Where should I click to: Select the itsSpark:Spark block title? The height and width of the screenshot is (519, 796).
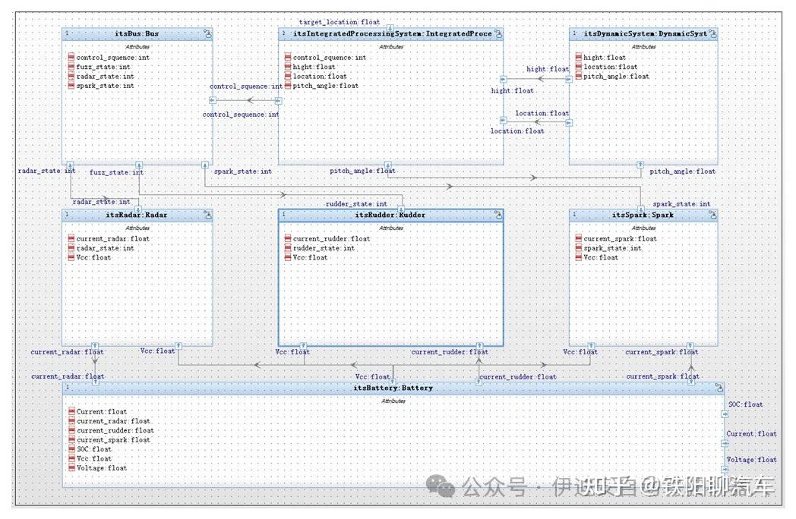coord(643,215)
